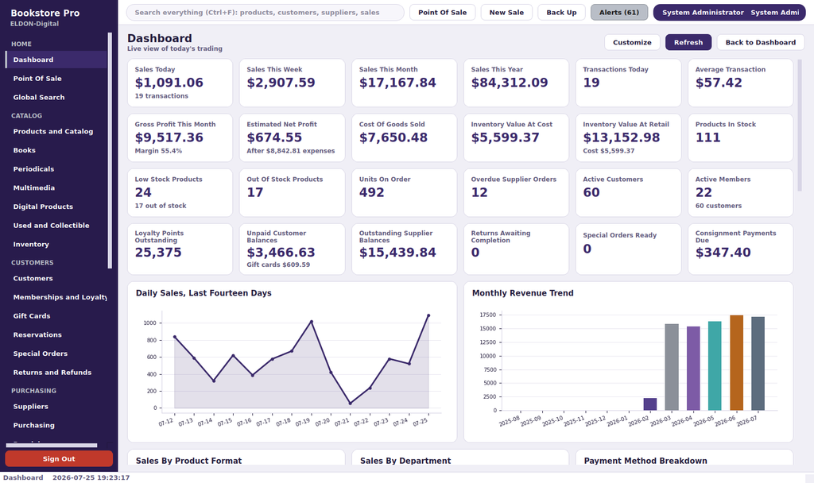Select the Active Members card
814x483 pixels.
click(740, 192)
